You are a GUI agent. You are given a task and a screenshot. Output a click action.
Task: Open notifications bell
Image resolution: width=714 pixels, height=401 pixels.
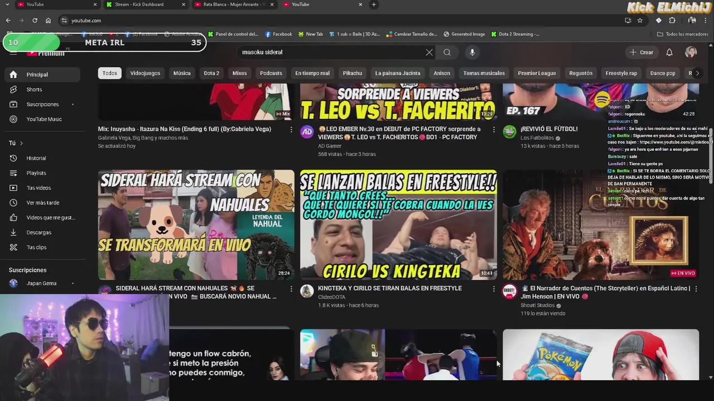pos(669,52)
